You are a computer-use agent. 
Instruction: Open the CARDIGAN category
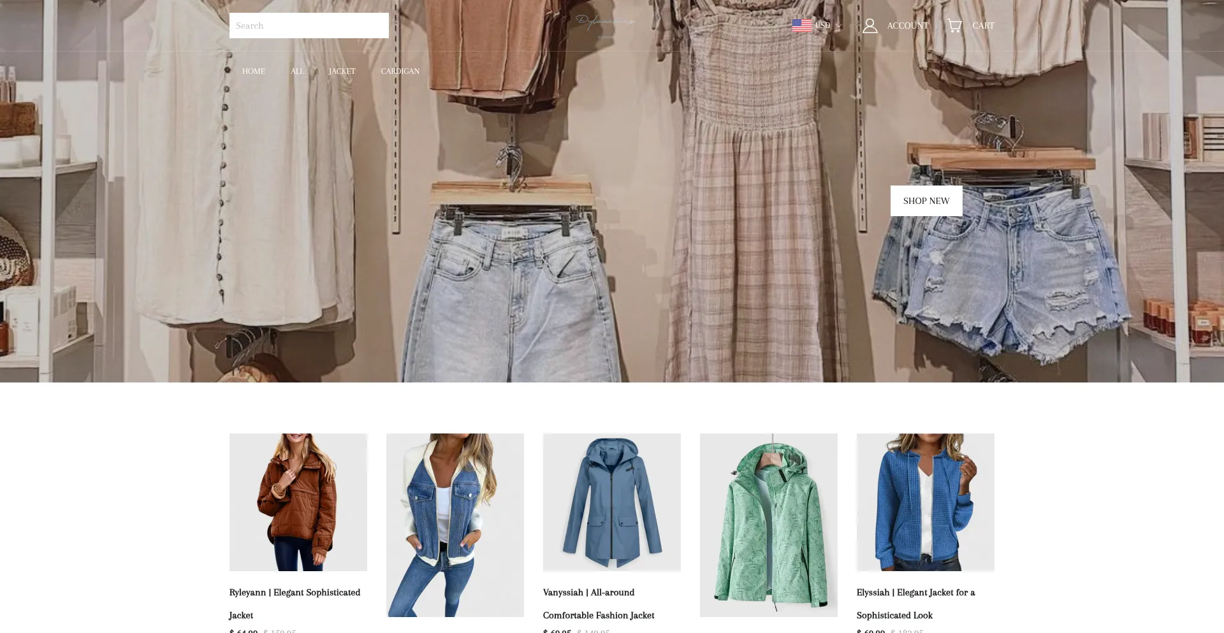(x=400, y=71)
